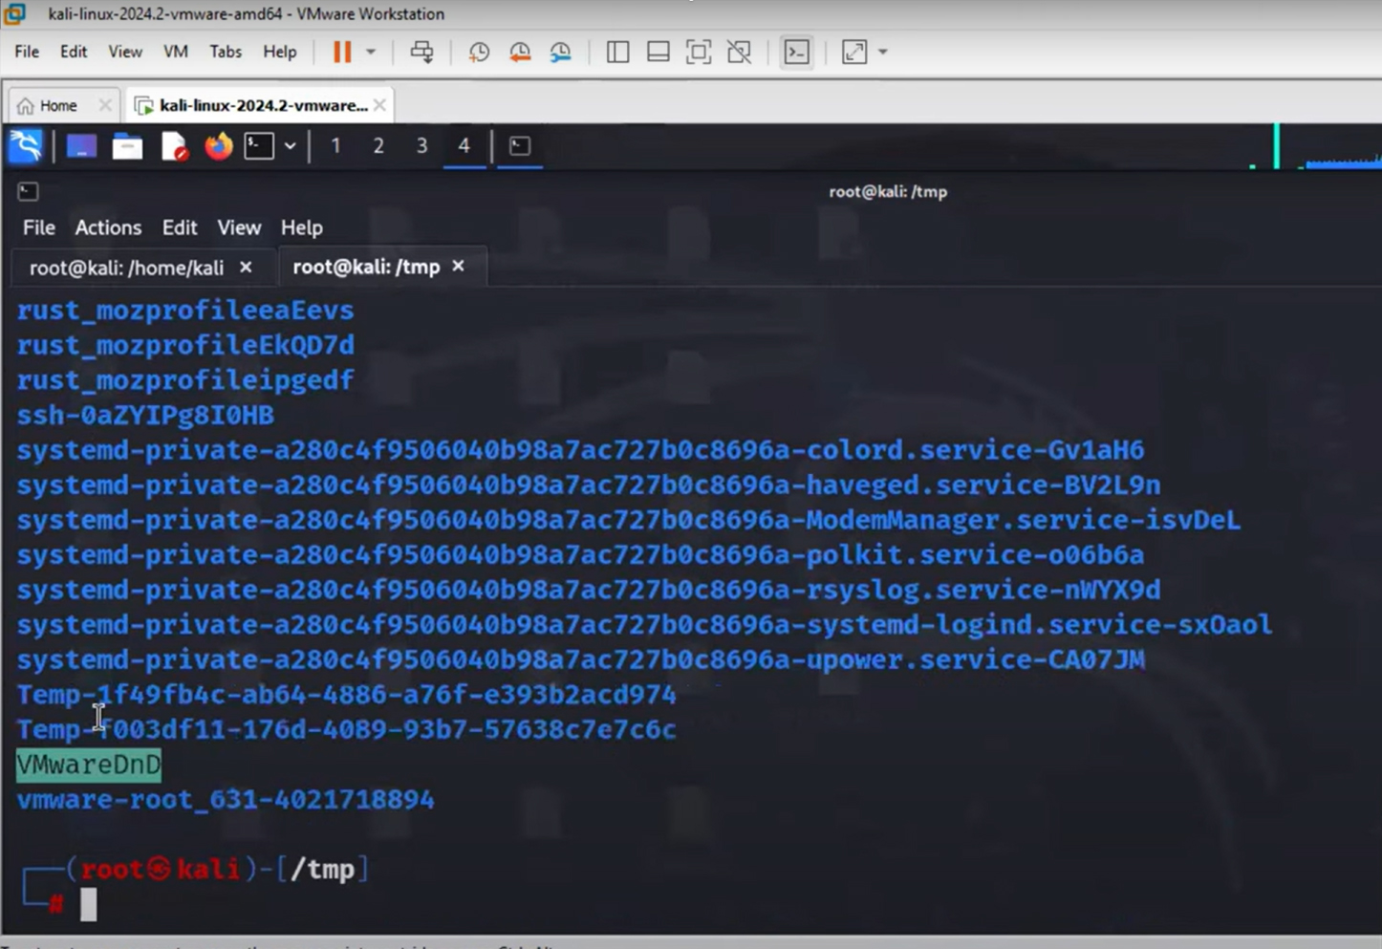Open the terminal Edit menu
The width and height of the screenshot is (1382, 949).
180,227
